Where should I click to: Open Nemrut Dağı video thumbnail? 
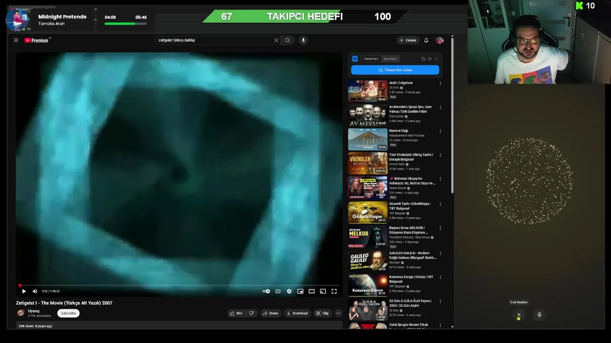(x=368, y=139)
